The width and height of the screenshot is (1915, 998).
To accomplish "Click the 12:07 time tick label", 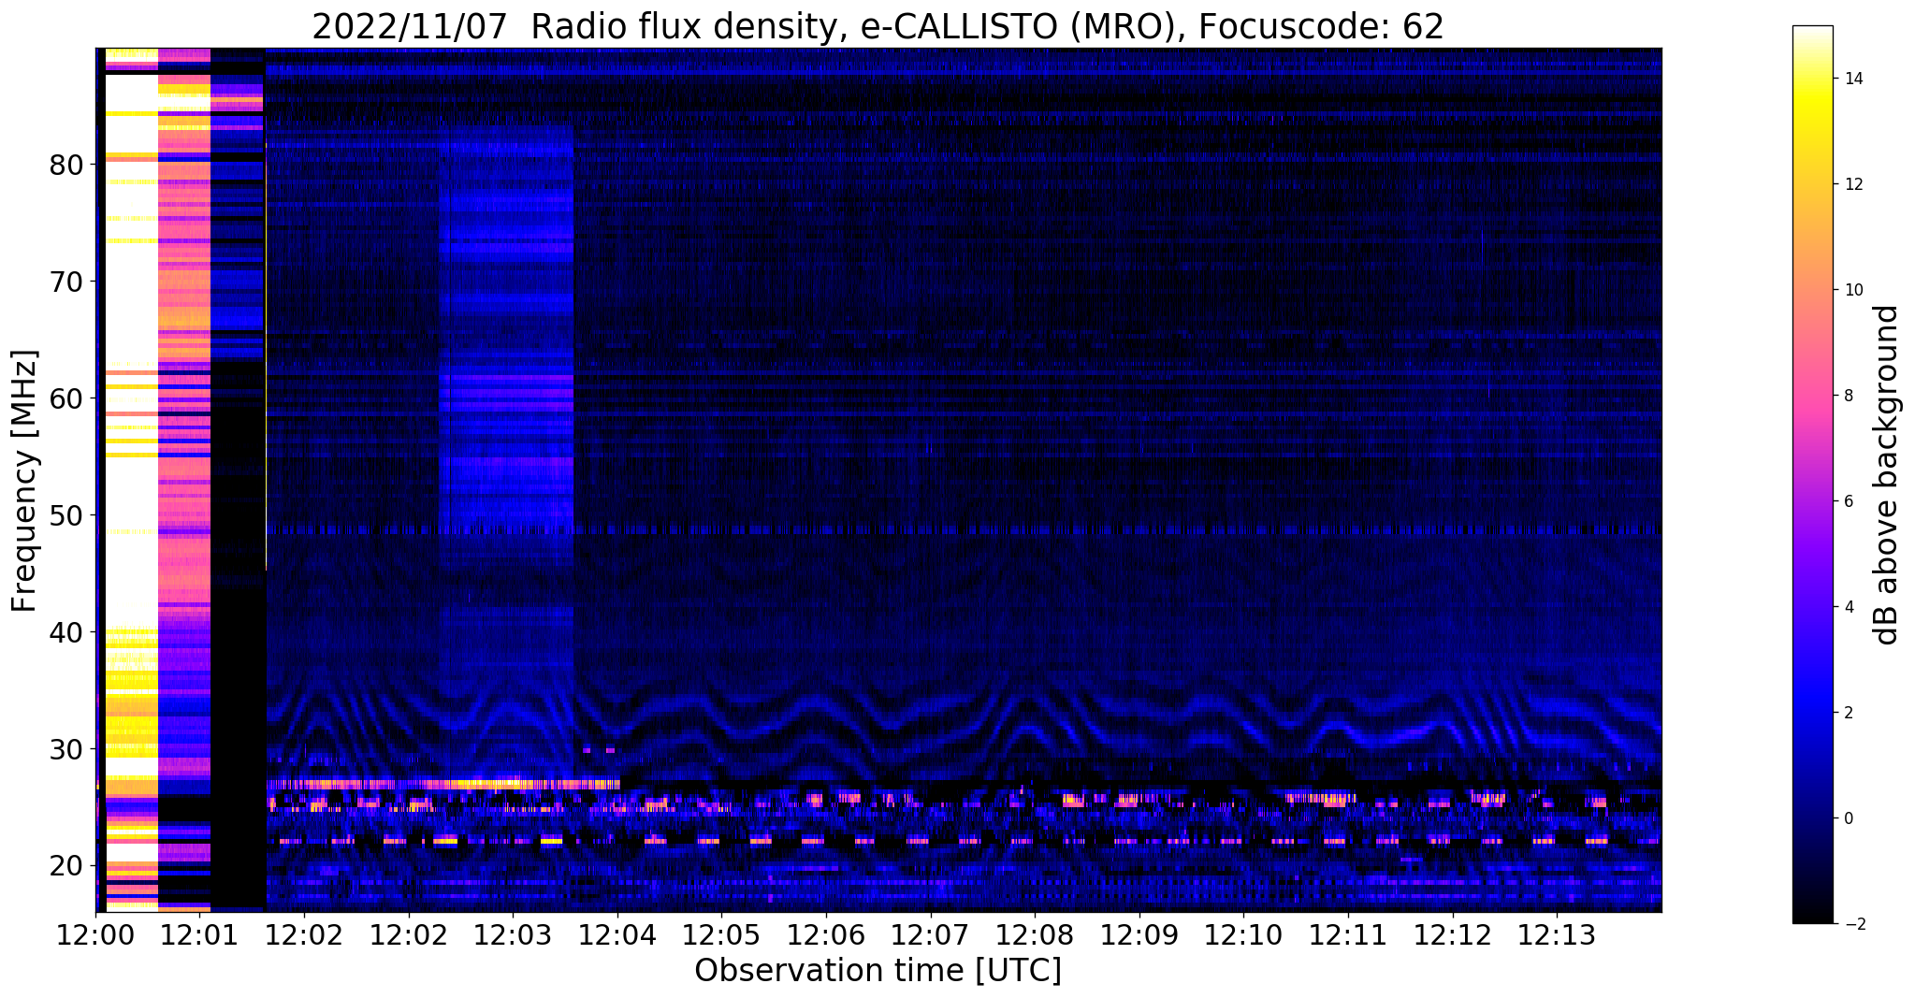I will 930,935.
